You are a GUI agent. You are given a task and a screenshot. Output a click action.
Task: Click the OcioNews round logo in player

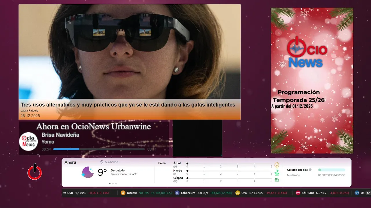(x=29, y=142)
